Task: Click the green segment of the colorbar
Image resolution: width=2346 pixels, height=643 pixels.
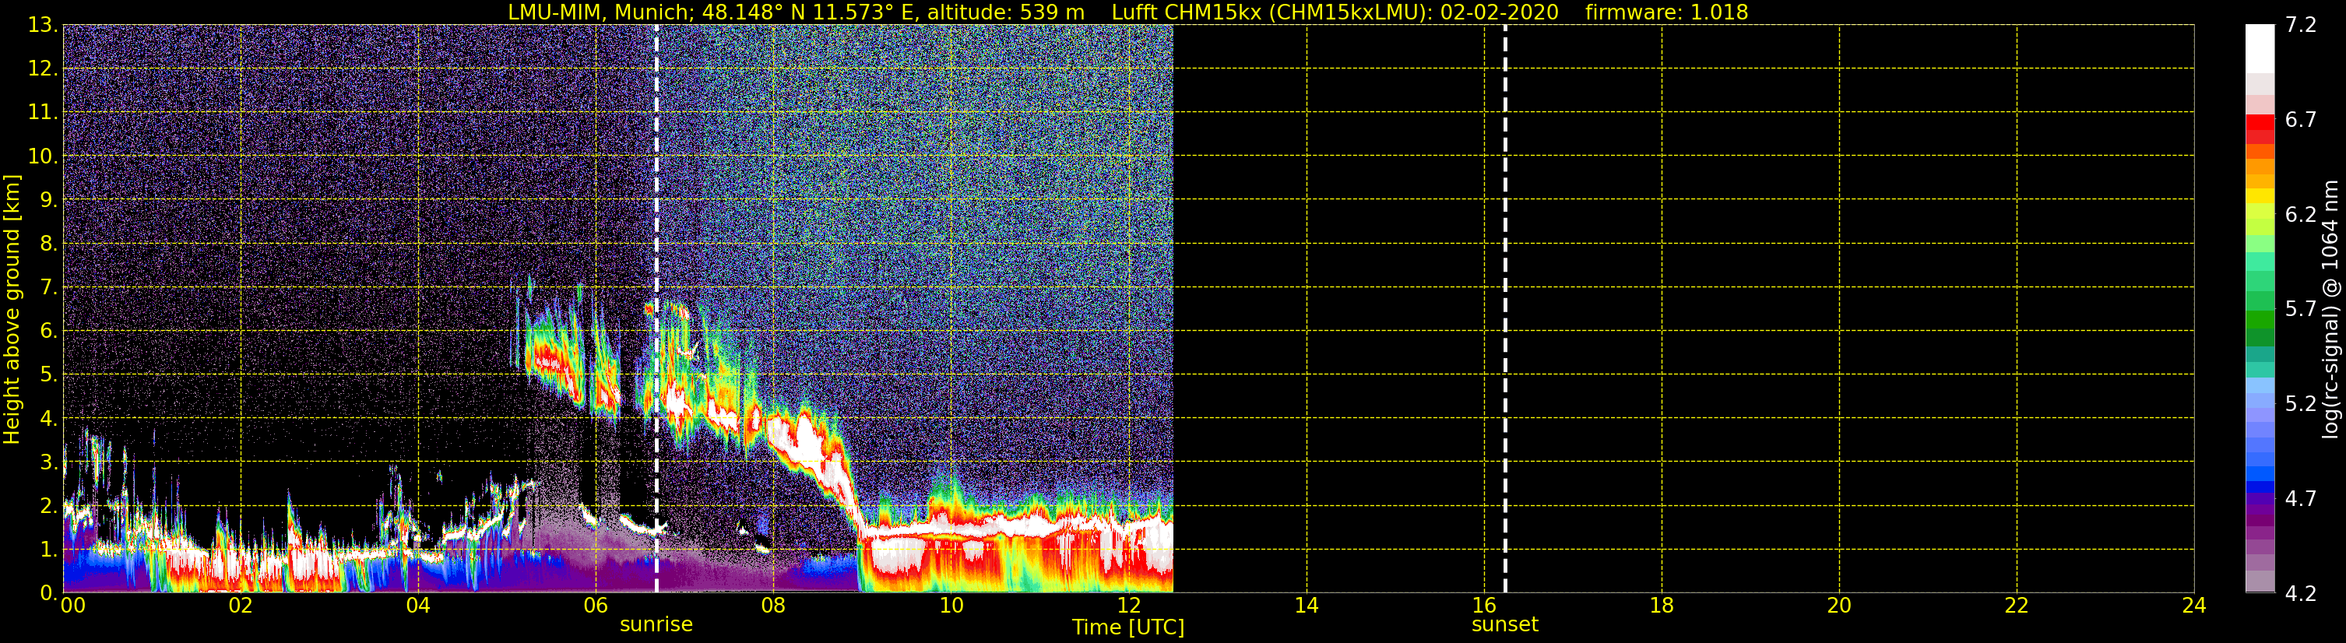Action: 2260,321
